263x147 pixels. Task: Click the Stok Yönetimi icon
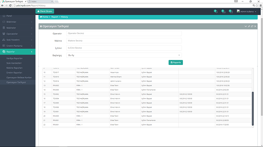[4, 40]
